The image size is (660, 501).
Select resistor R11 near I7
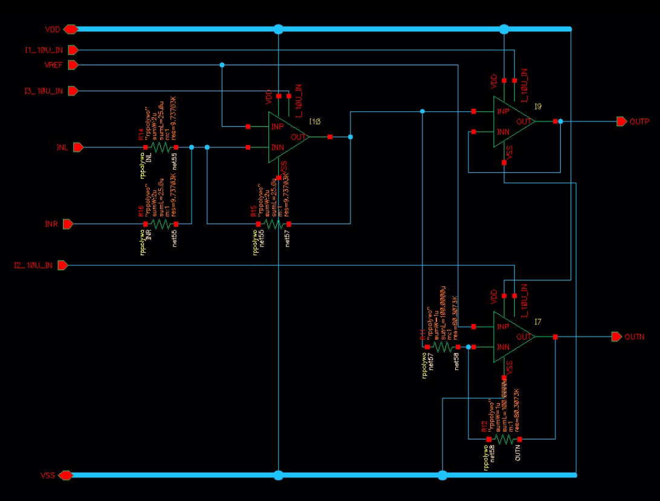tap(443, 347)
